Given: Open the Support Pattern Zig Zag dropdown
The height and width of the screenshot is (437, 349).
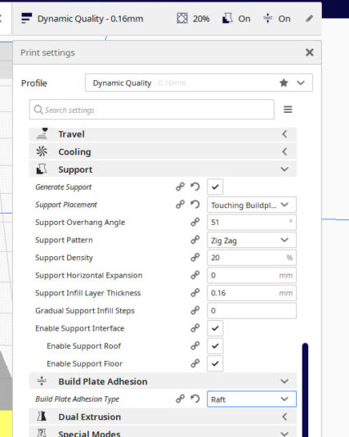Looking at the screenshot, I should [252, 241].
